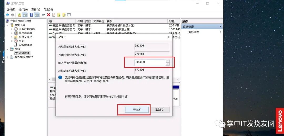Click the yellow sheet magnifier toolbar icon
Image resolution: width=284 pixels, height=136 pixels.
[64, 15]
